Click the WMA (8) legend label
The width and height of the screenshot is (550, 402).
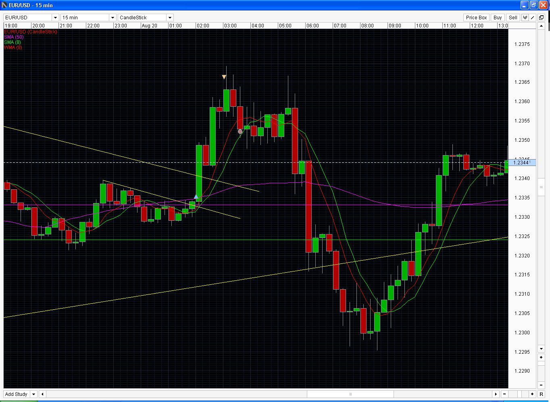13,47
